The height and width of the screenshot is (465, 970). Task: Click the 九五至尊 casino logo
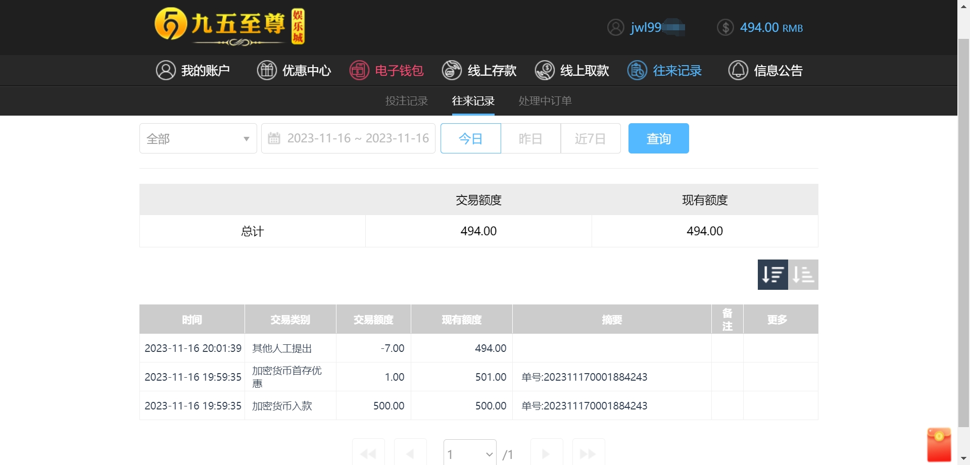tap(229, 27)
